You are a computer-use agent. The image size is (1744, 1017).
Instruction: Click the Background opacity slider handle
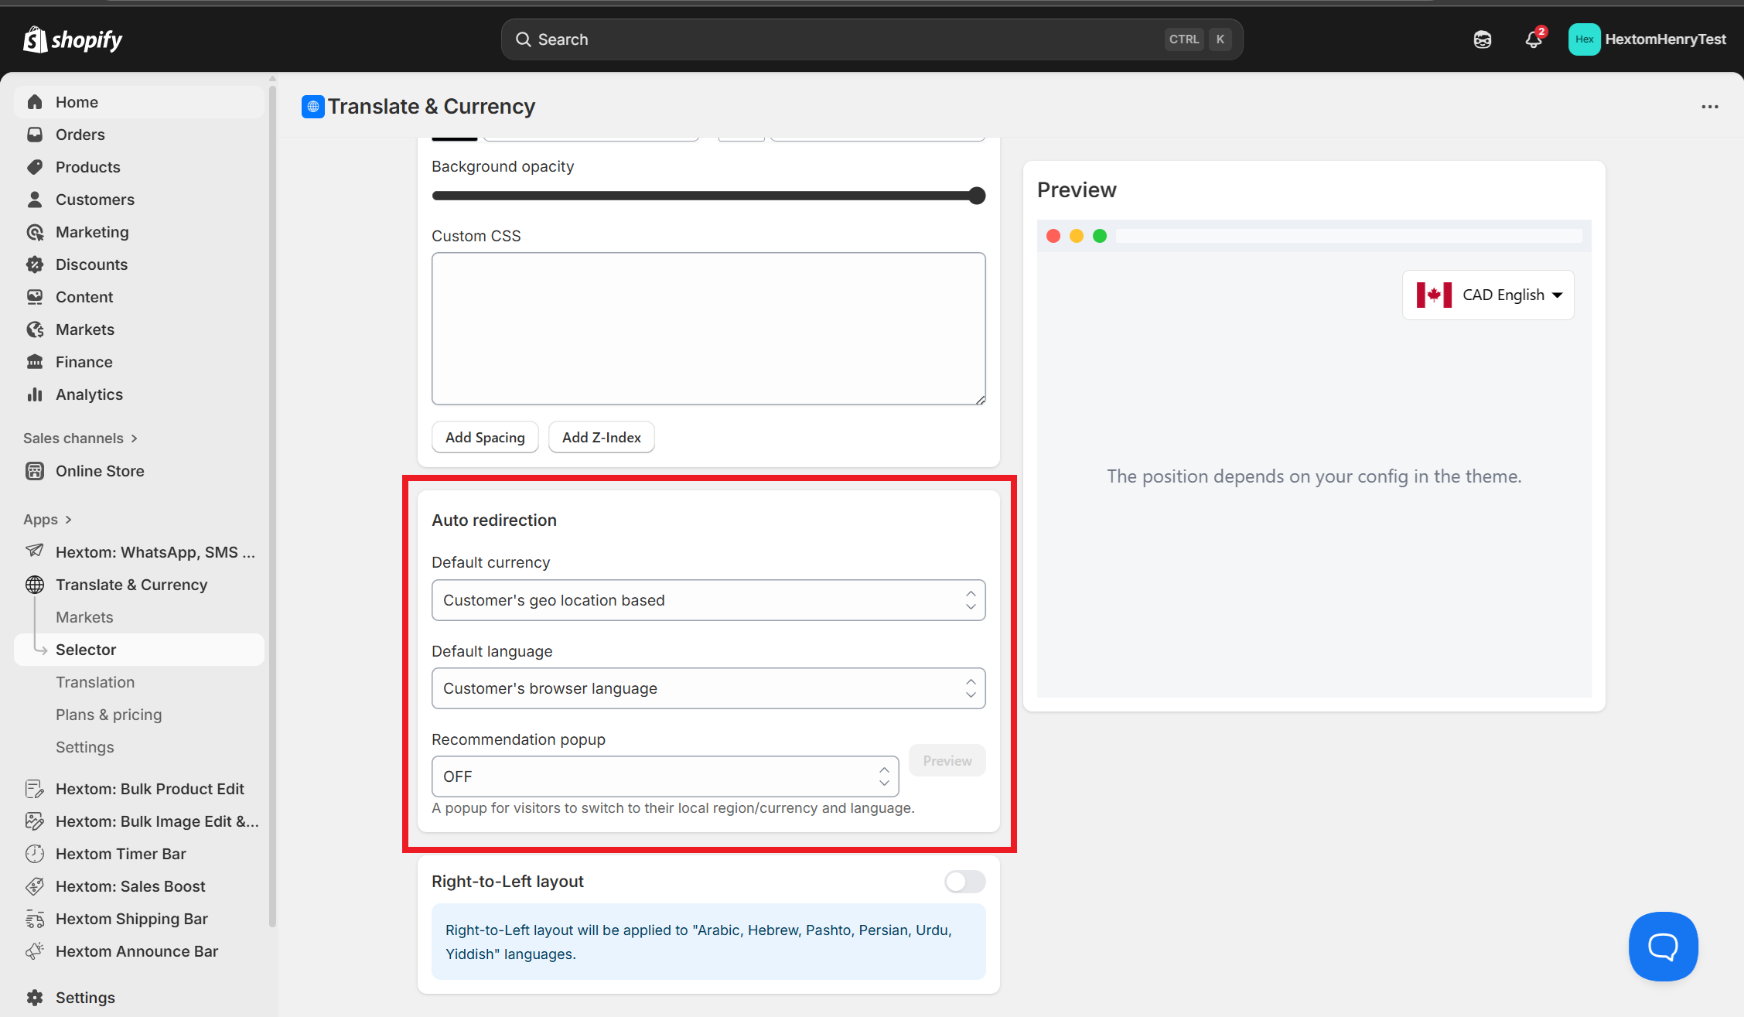(x=977, y=196)
